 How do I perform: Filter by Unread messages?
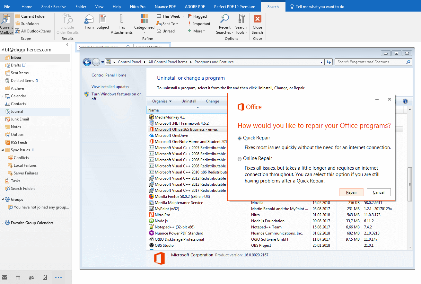tap(166, 31)
